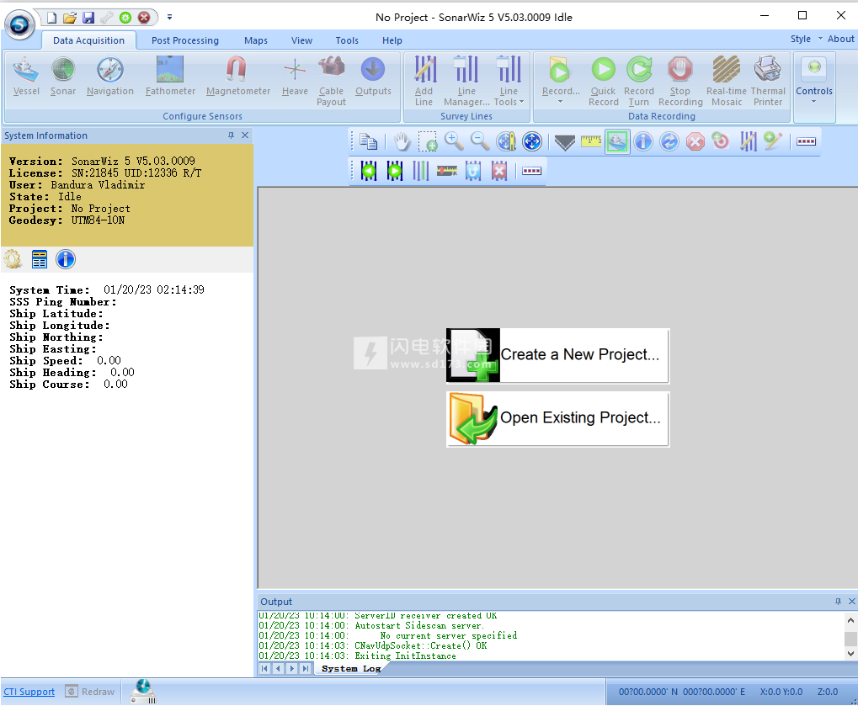858x706 pixels.
Task: Click Create a New Project button
Action: (x=557, y=355)
